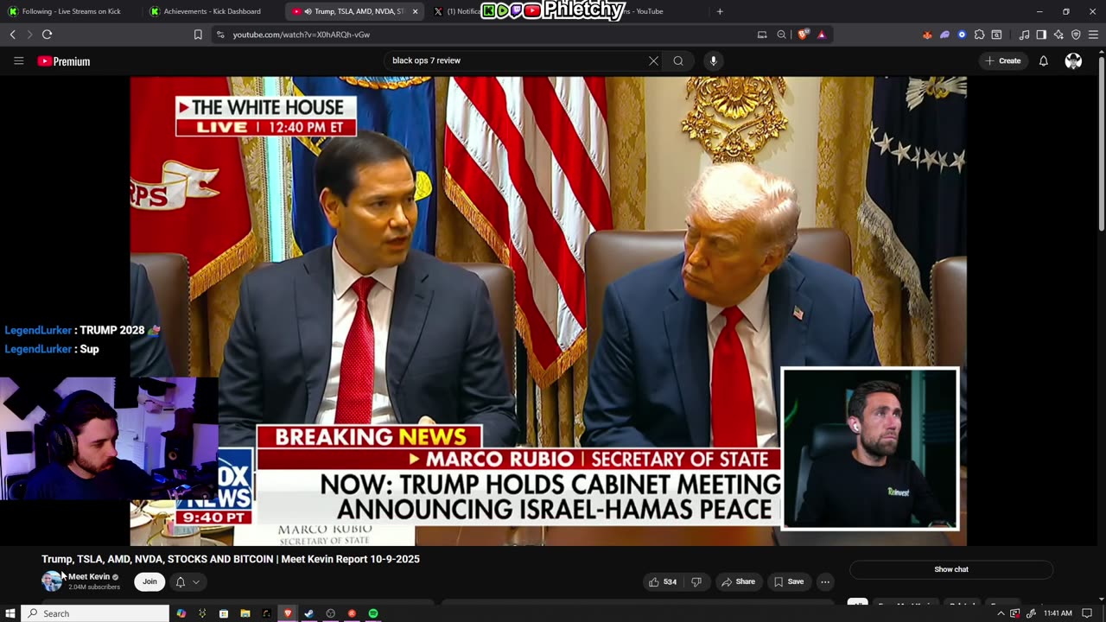Open the browser extensions puzzle icon
Image resolution: width=1106 pixels, height=622 pixels.
[x=979, y=35]
